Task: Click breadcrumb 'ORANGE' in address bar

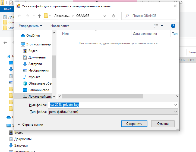Action: click(x=83, y=16)
